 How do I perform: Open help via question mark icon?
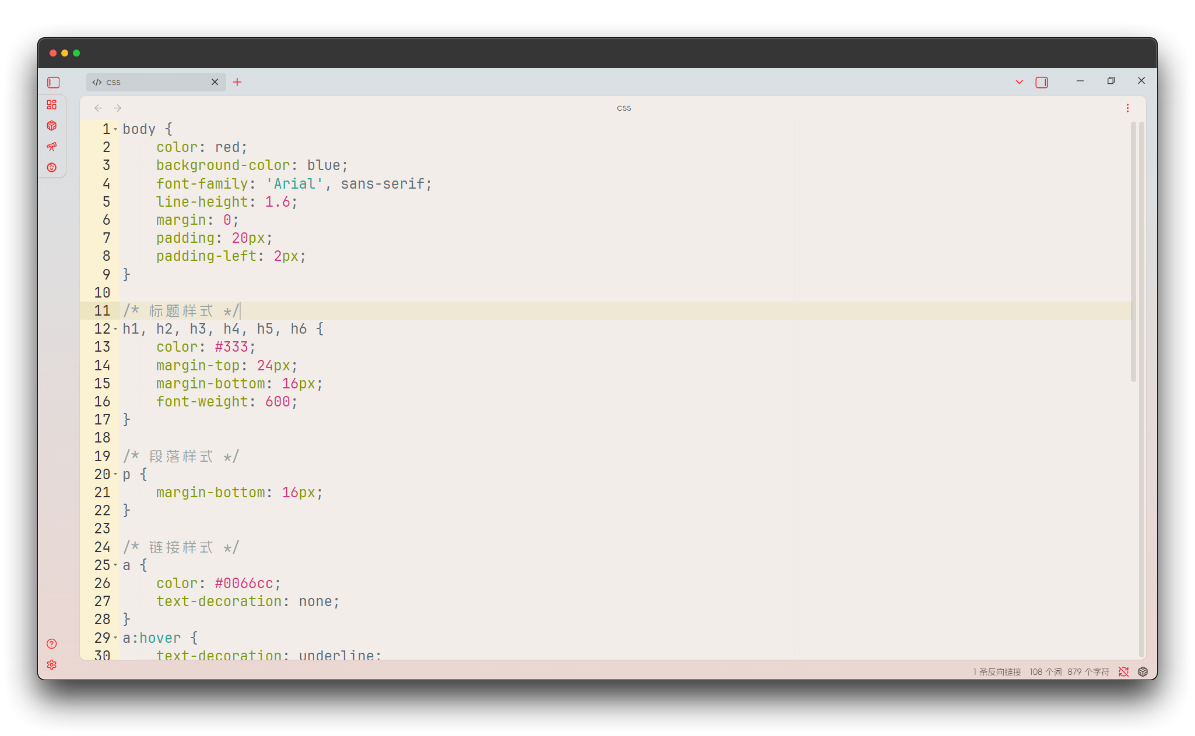pos(52,643)
